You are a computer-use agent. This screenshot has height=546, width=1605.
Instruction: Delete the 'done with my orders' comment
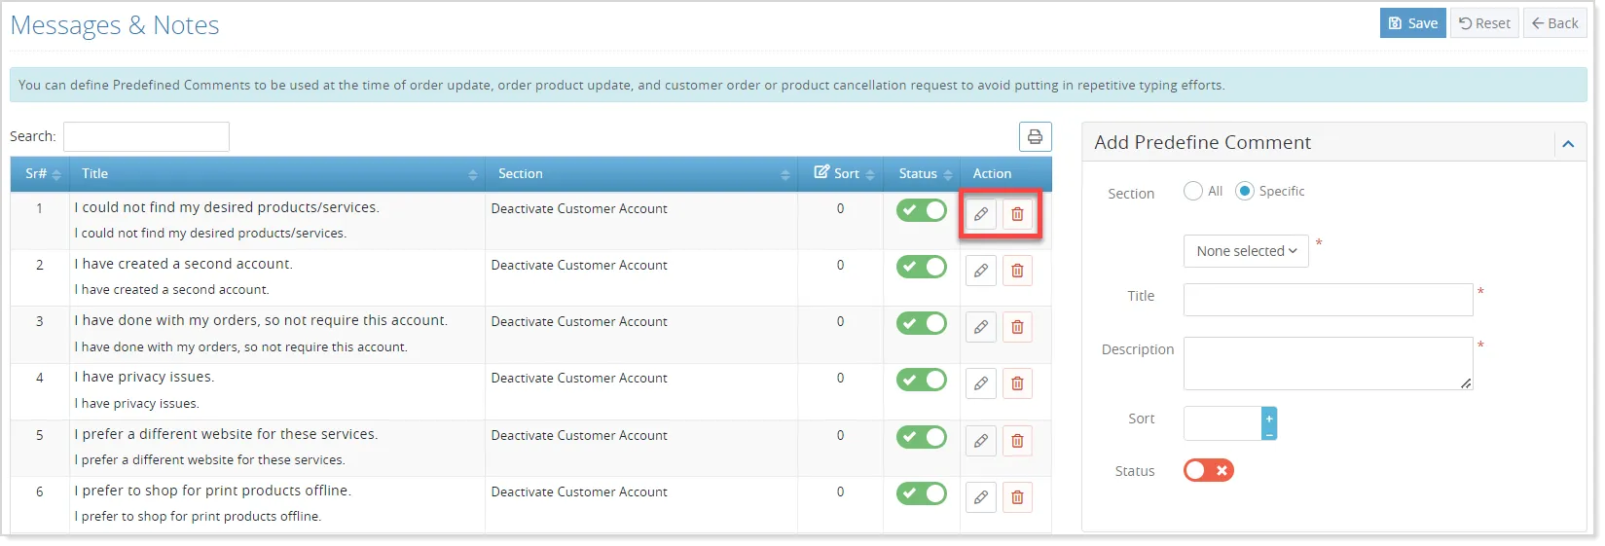click(x=1017, y=327)
